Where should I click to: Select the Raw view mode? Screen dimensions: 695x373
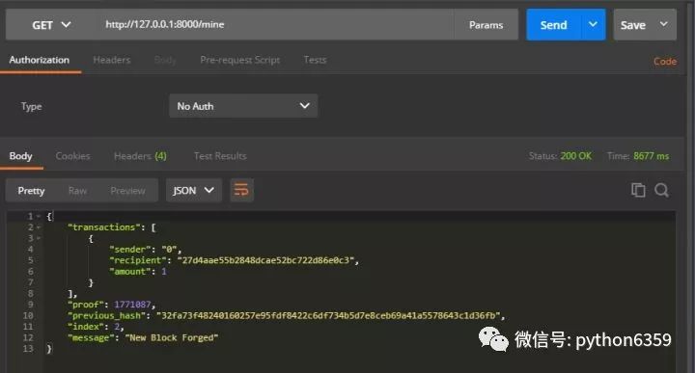tap(77, 191)
